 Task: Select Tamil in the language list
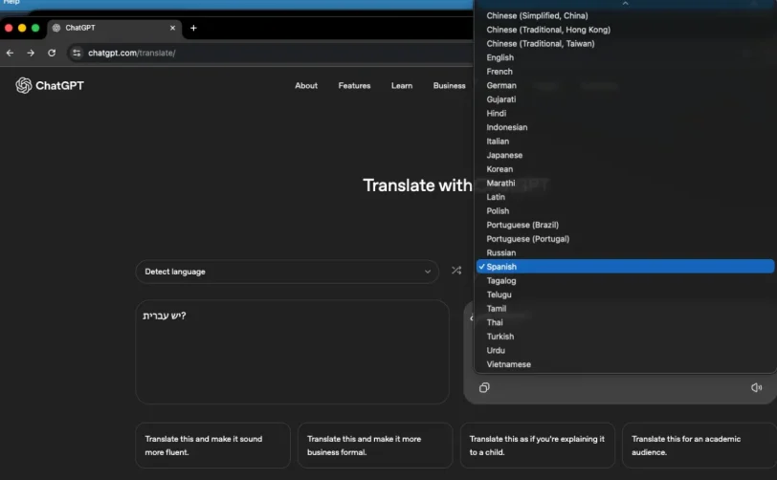(x=626, y=308)
